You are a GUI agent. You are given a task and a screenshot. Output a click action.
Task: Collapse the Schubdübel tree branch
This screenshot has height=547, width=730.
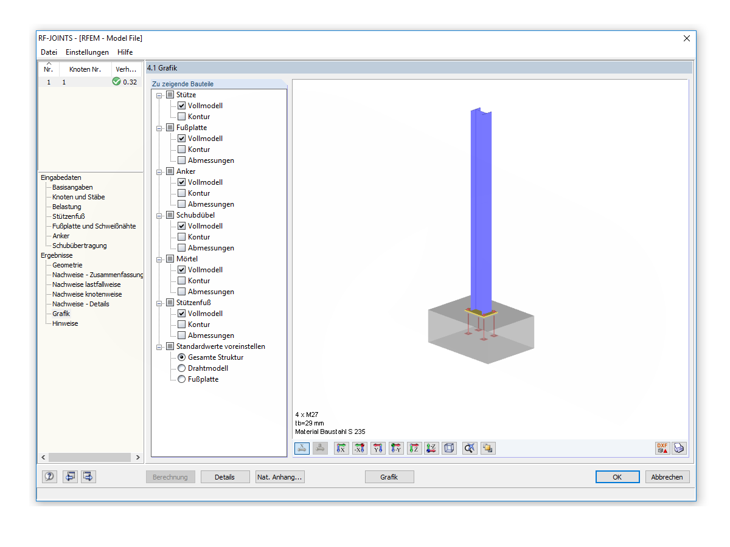pos(159,215)
